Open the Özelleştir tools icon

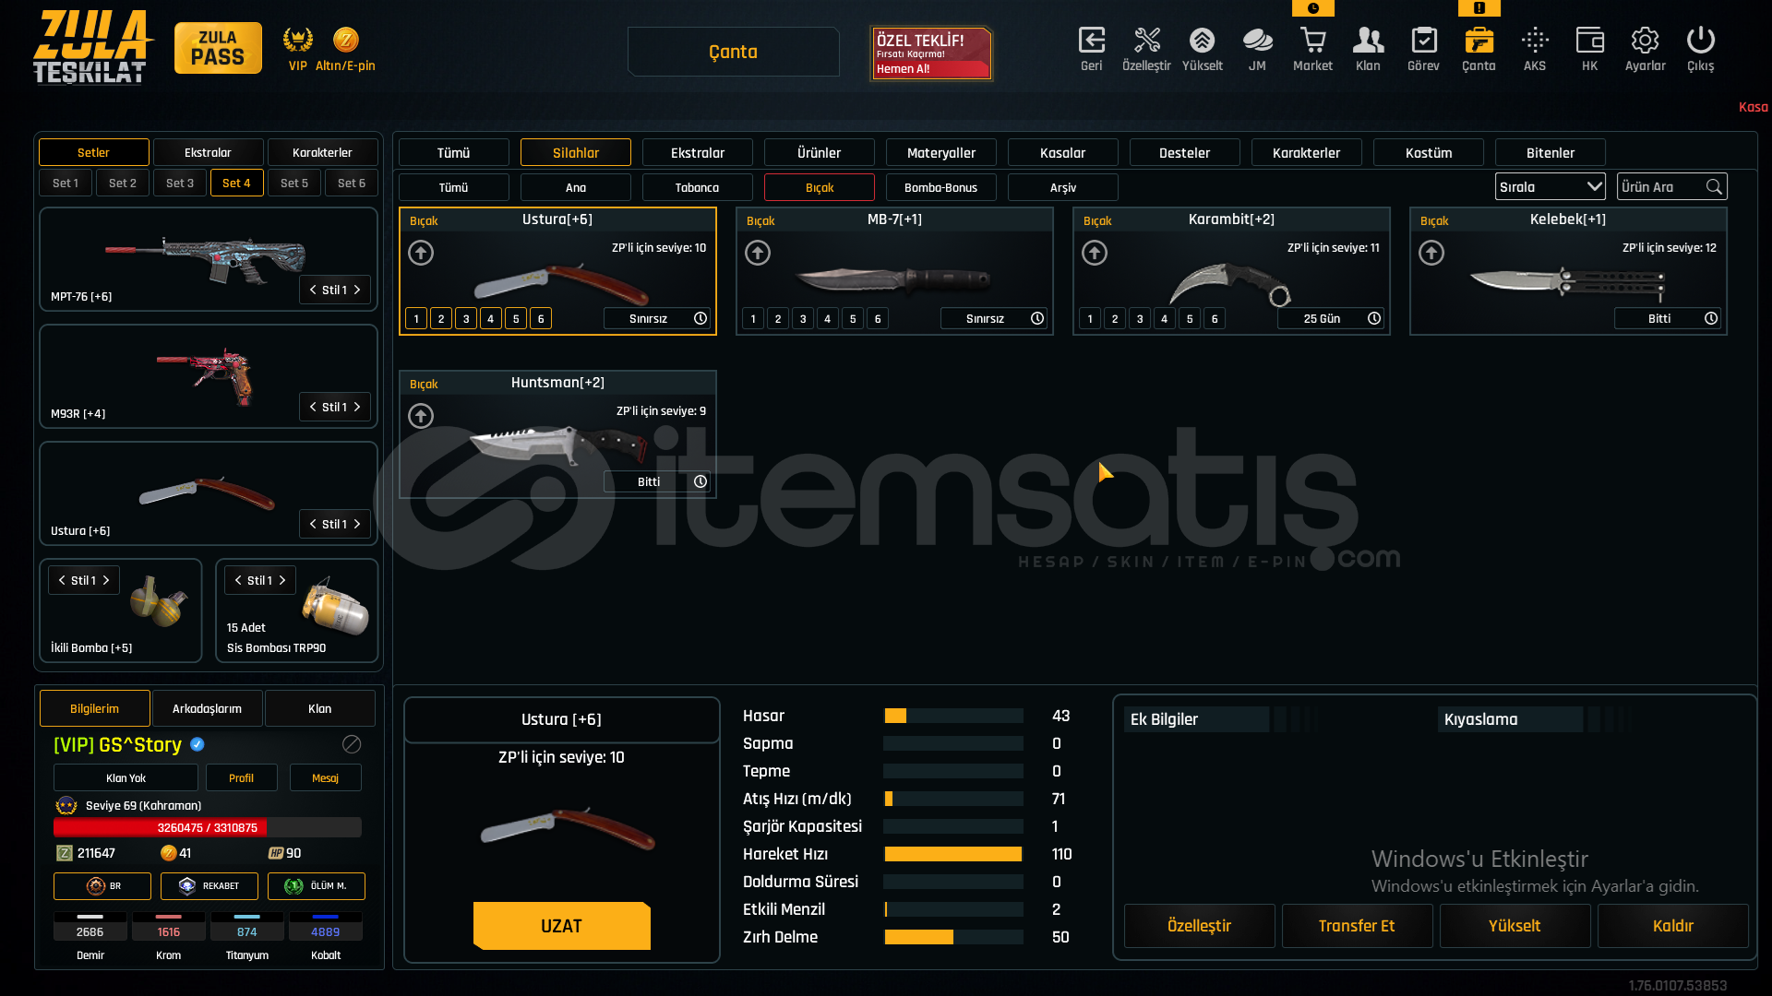pyautogui.click(x=1146, y=41)
